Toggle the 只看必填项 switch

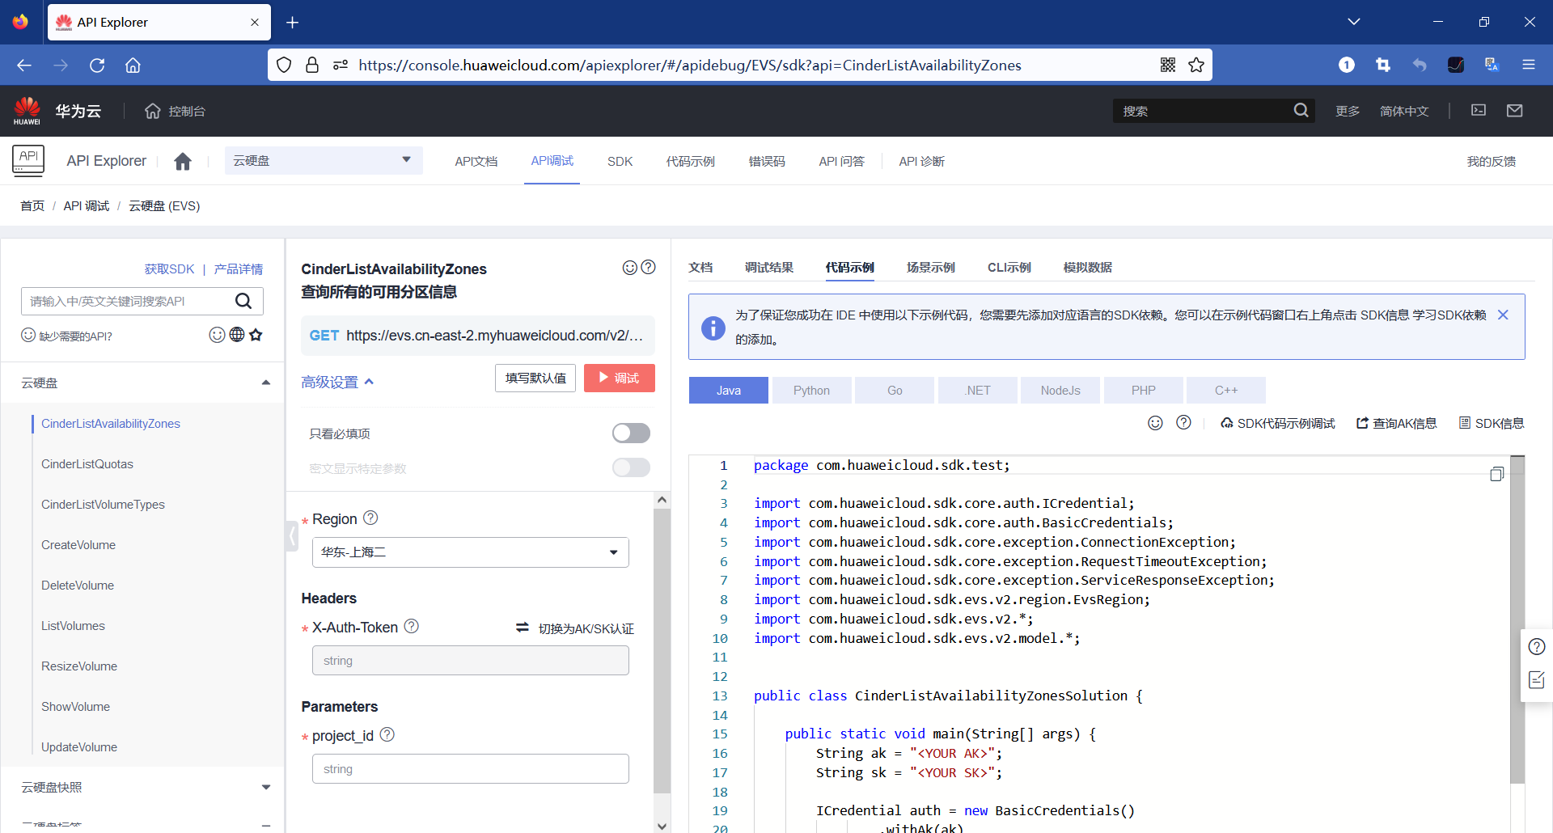631,433
